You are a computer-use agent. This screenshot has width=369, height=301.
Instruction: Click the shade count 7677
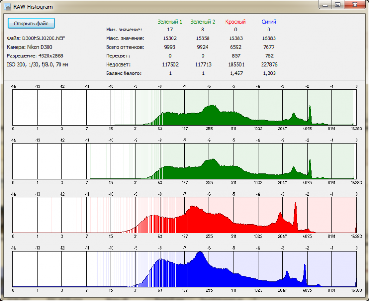click(269, 47)
